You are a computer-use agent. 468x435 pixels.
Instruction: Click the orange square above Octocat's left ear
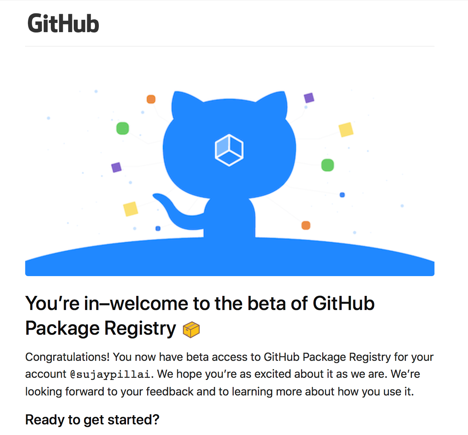151,99
